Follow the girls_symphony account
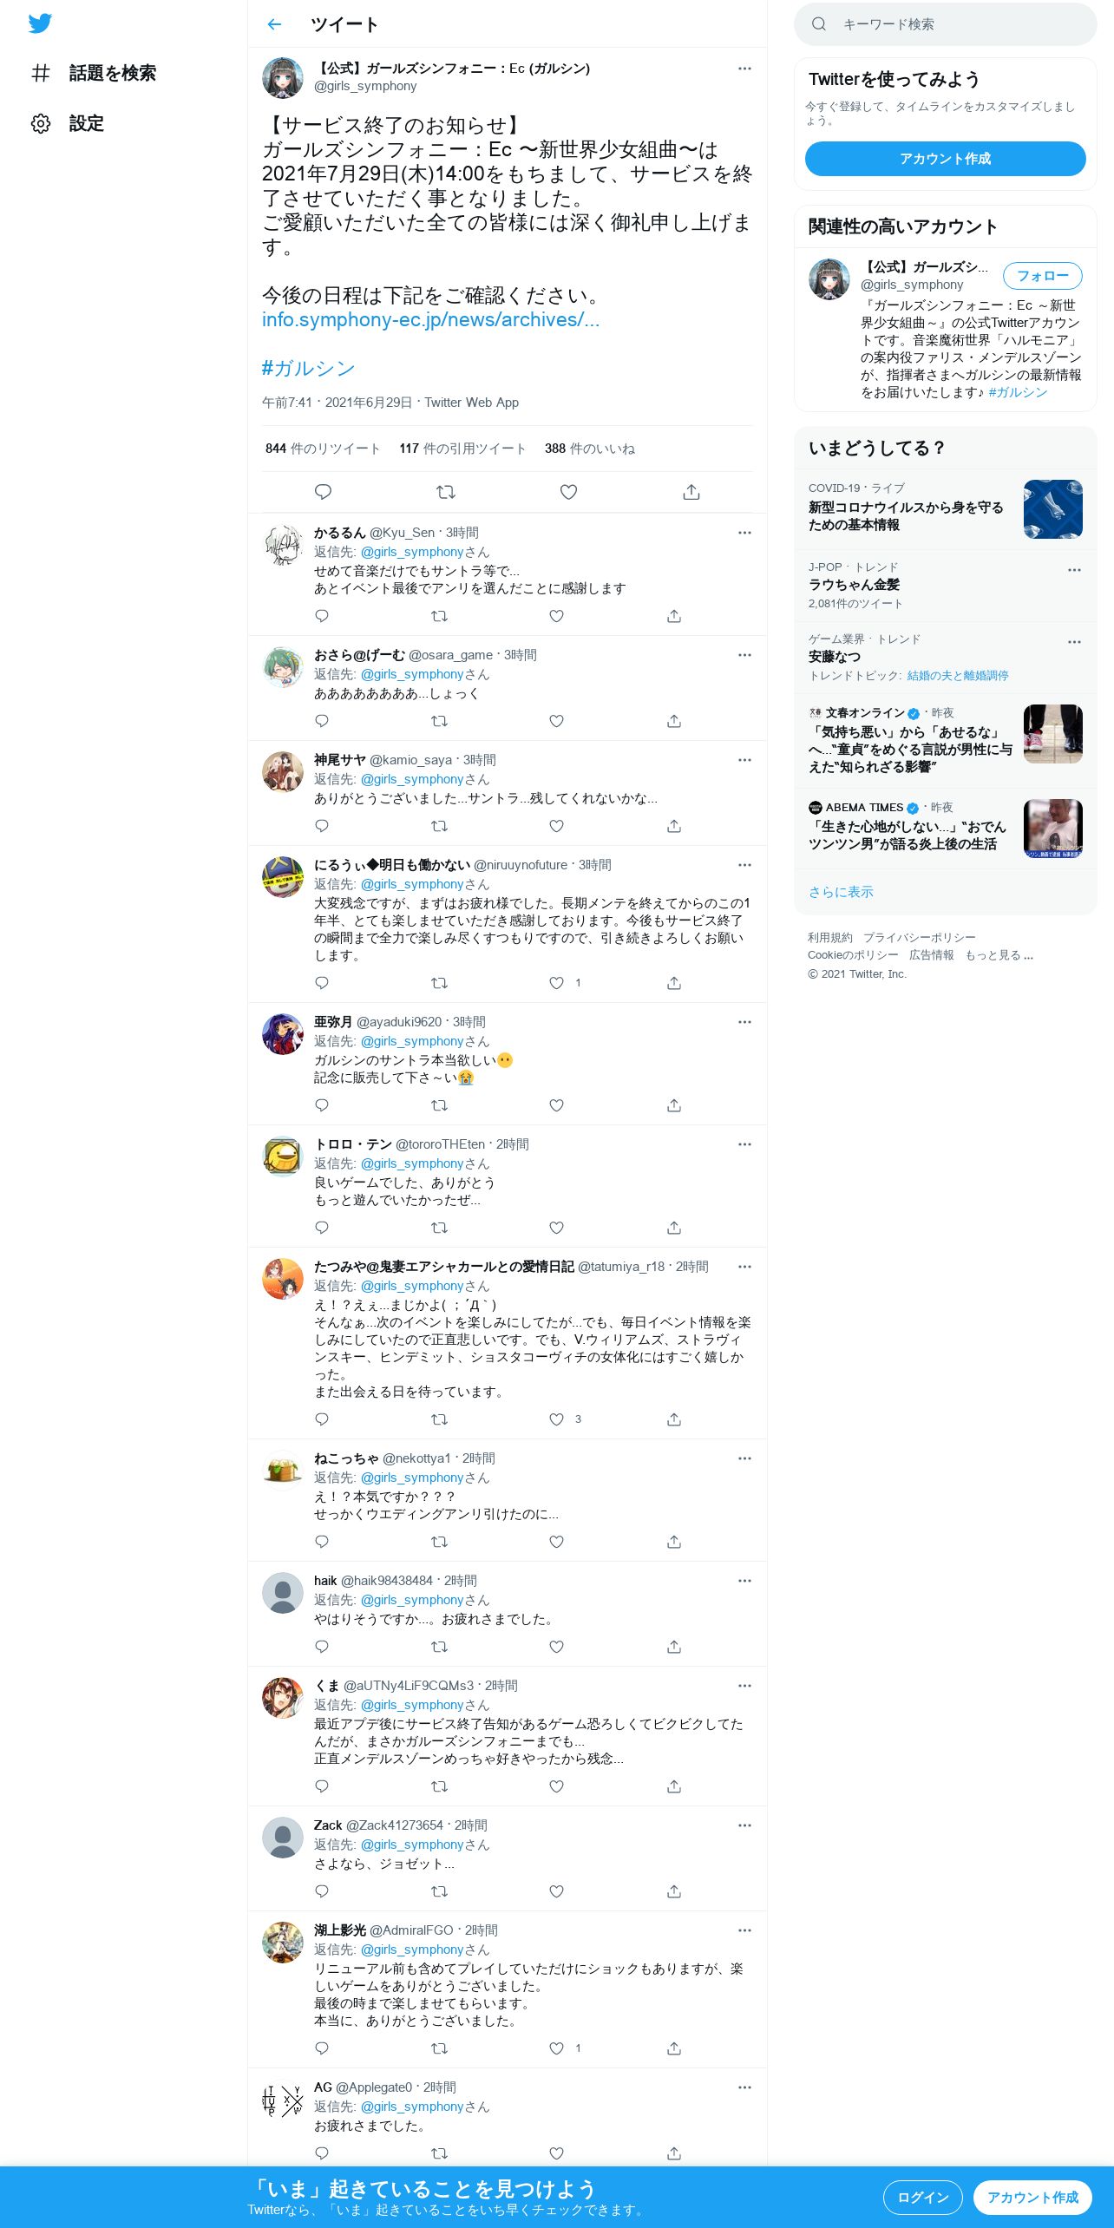The height and width of the screenshot is (2228, 1114). pos(1042,276)
